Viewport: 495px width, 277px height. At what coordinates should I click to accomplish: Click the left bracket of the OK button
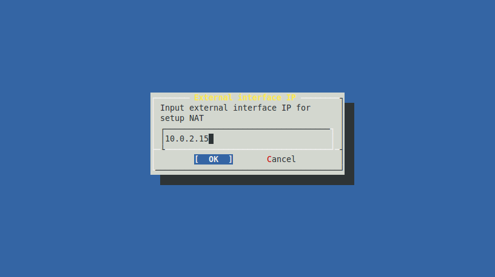coord(197,159)
